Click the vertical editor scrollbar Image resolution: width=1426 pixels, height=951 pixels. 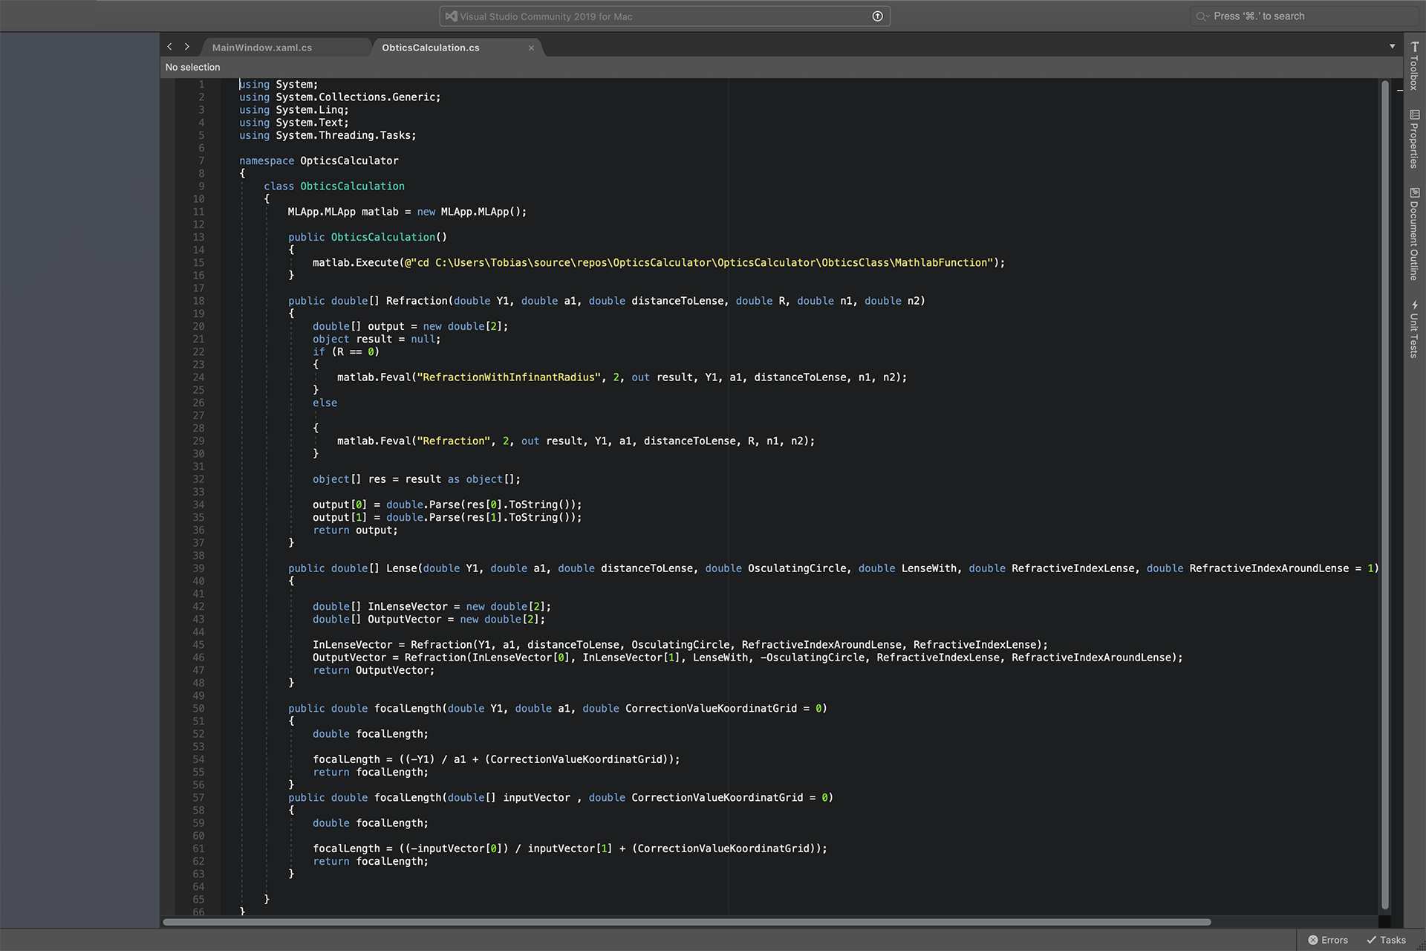pyautogui.click(x=1384, y=490)
